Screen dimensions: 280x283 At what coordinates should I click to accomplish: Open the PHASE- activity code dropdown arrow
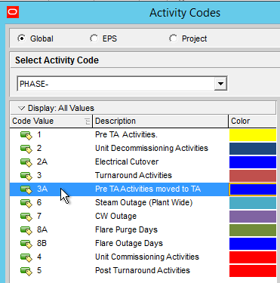tap(220, 84)
